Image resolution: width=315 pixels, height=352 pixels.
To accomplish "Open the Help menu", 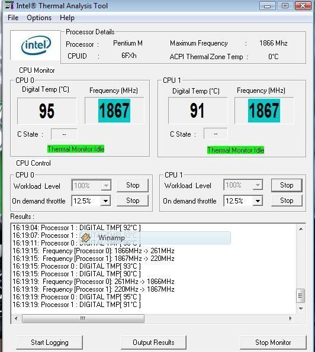I will pos(67,18).
